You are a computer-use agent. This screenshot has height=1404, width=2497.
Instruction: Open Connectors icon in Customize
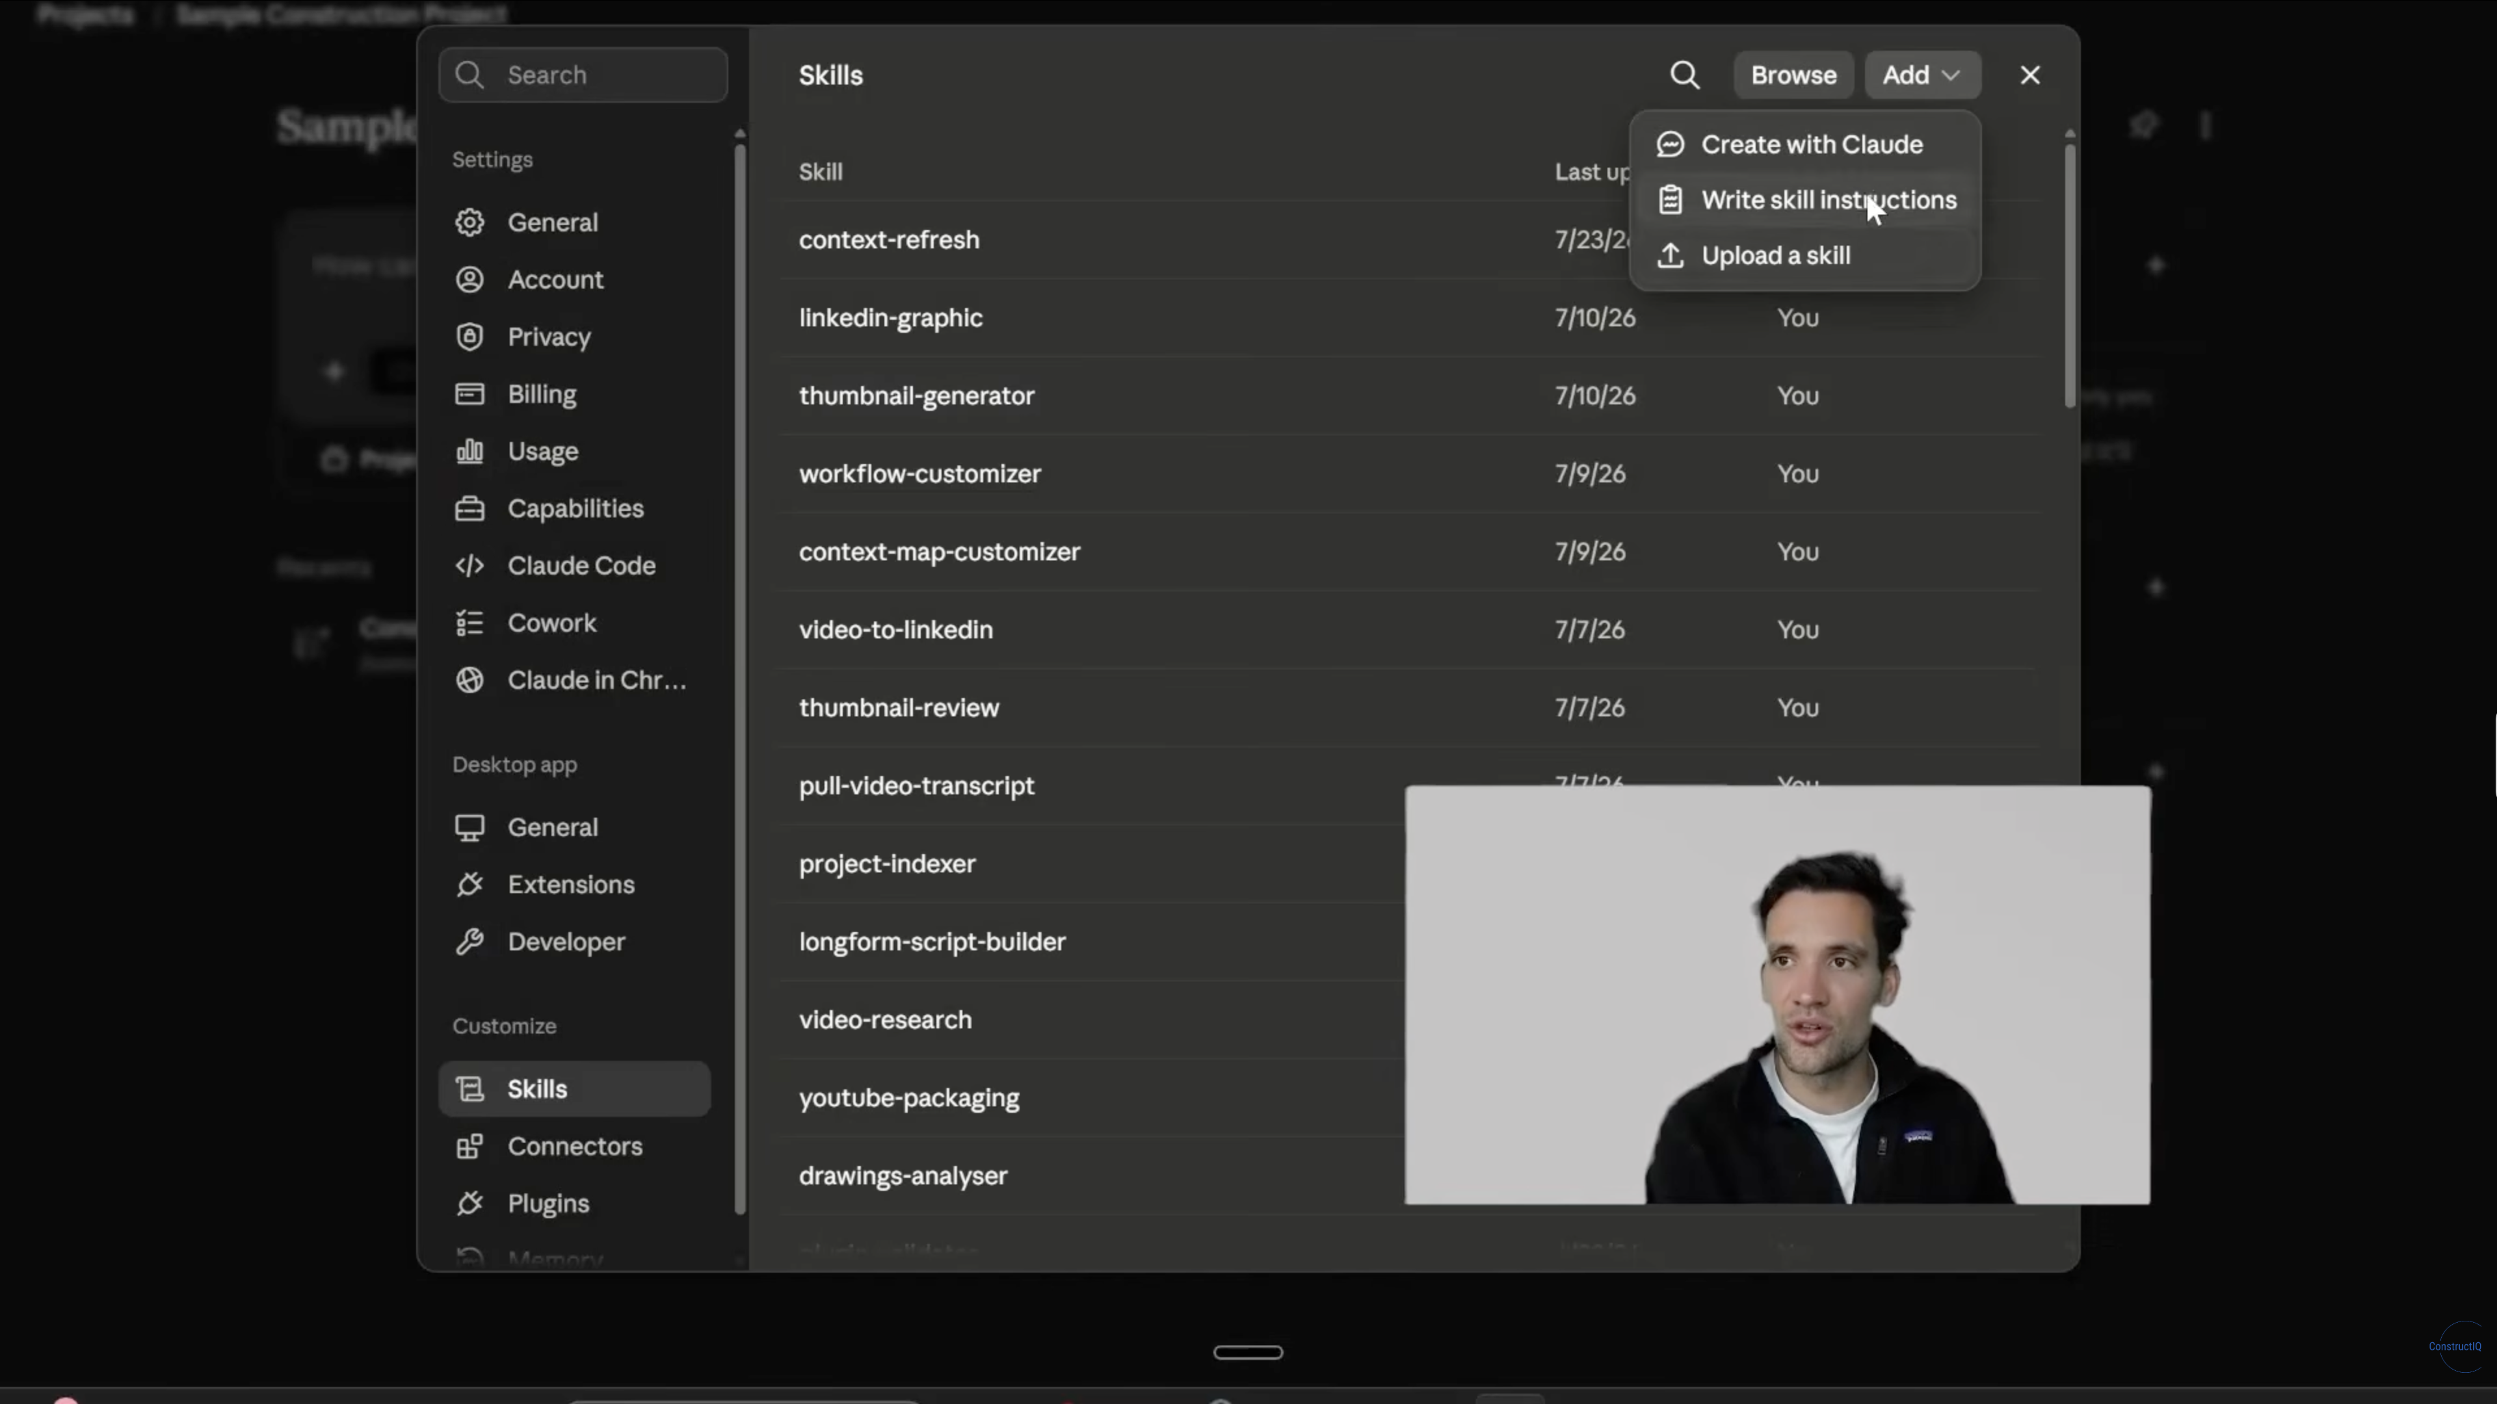(x=470, y=1146)
